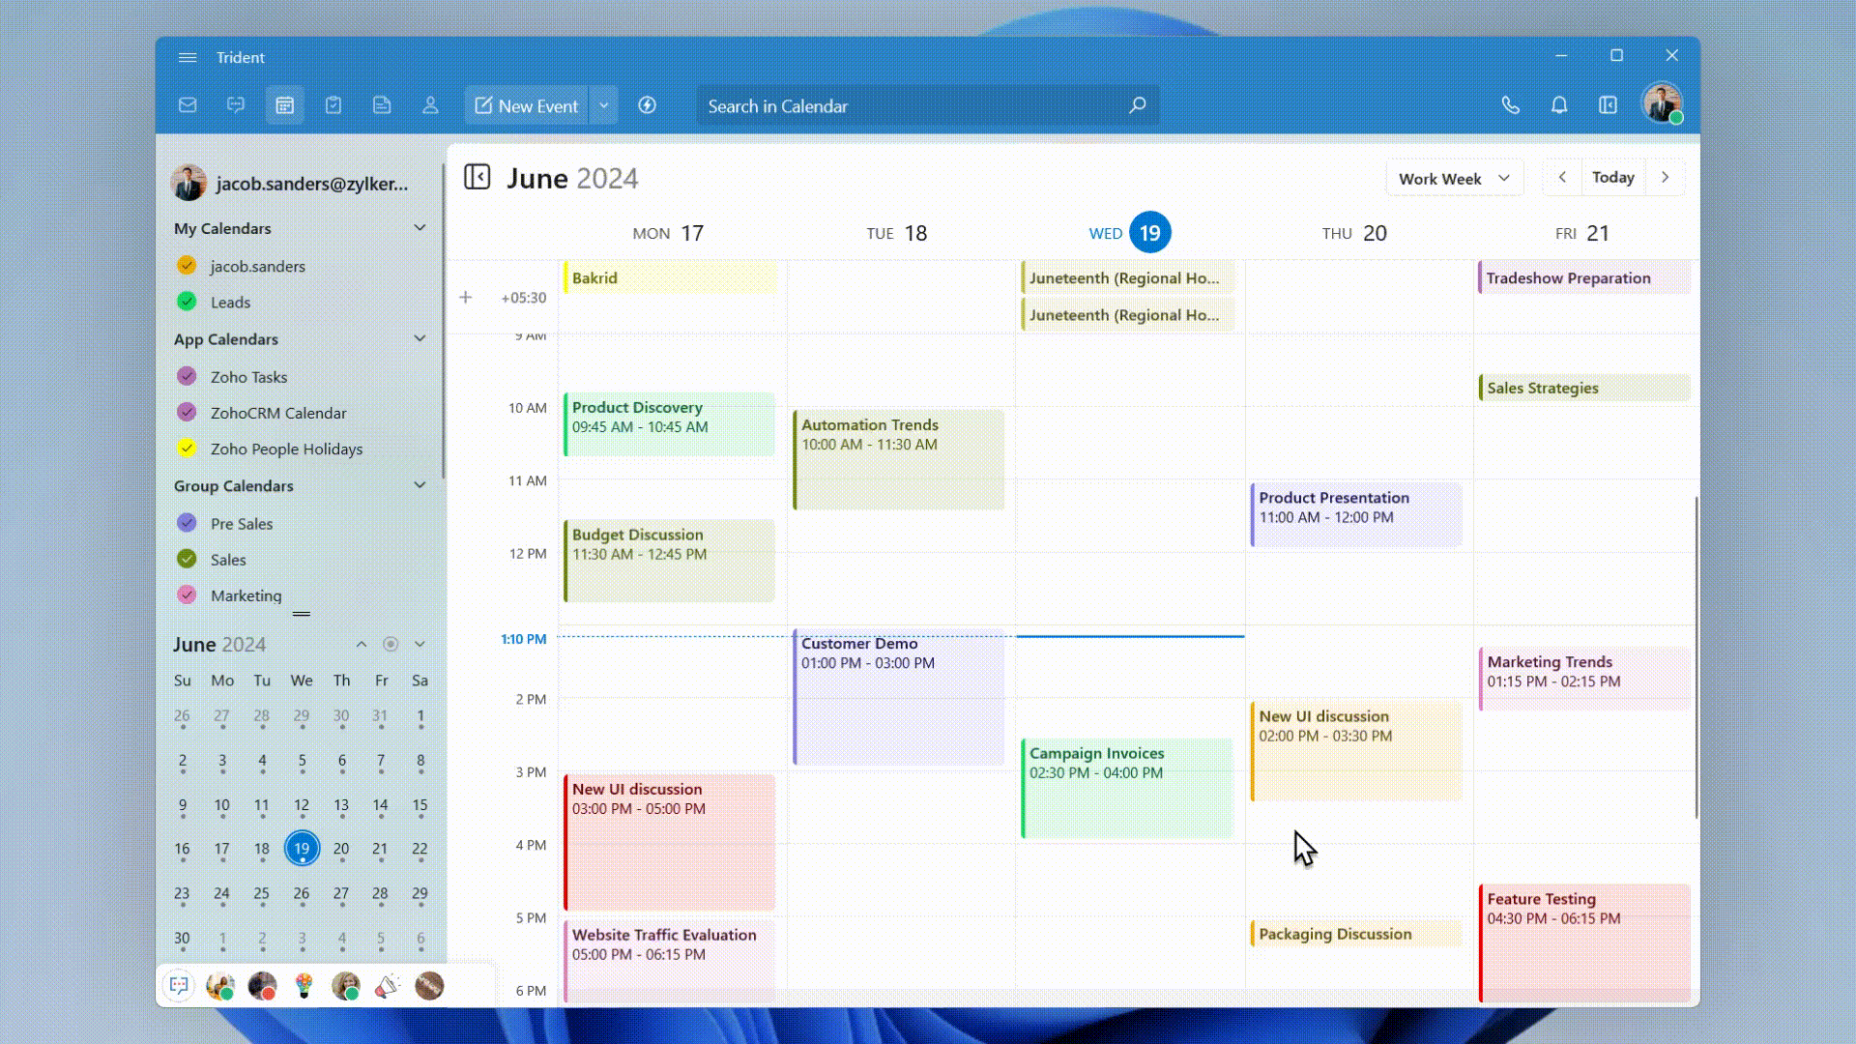Collapse the calendar sidebar panel icon
Image resolution: width=1856 pixels, height=1044 pixels.
point(478,177)
